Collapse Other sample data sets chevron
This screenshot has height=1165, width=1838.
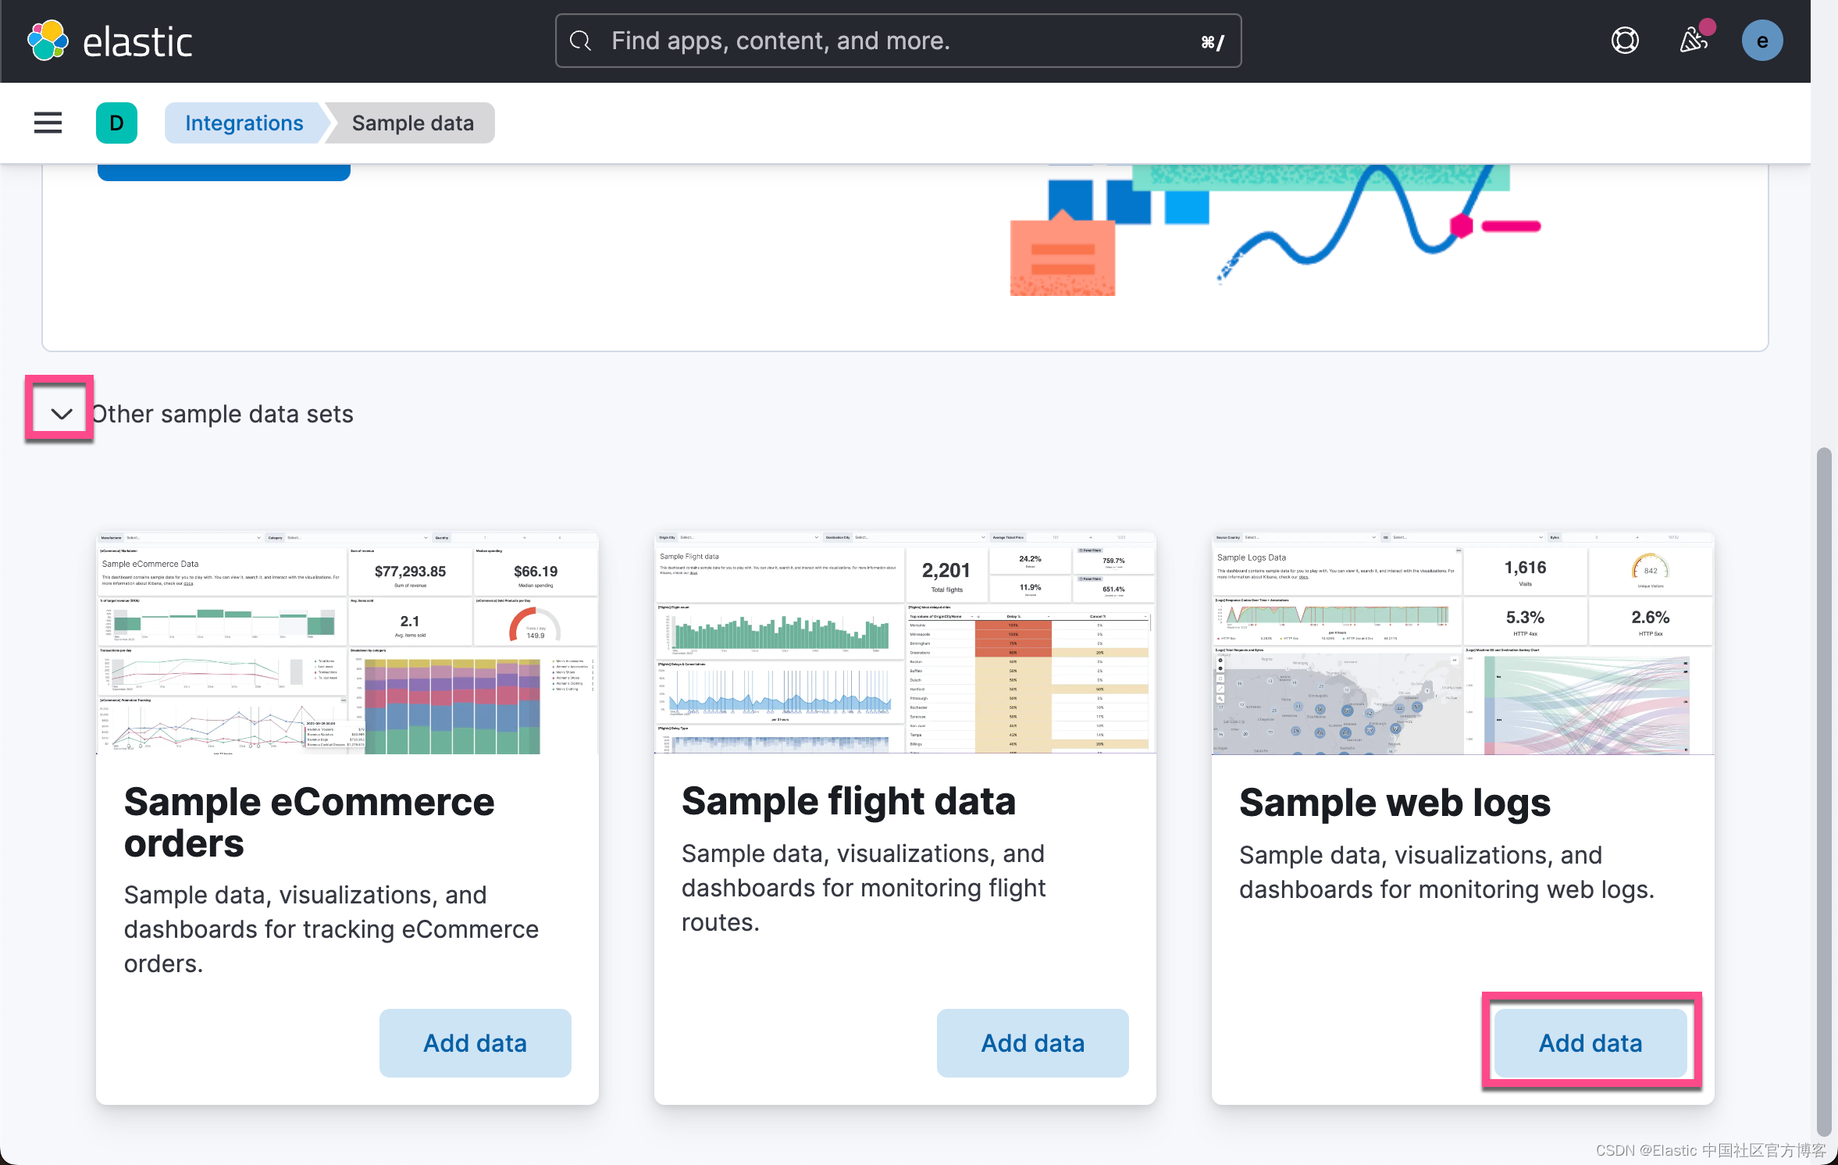(x=61, y=413)
